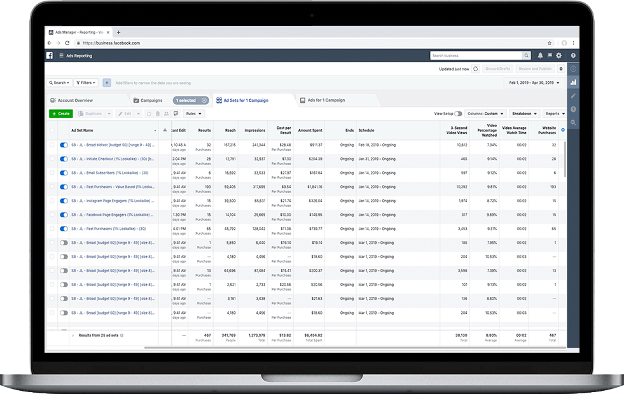624x394 pixels.
Task: Open the hamburger menu beside Ads Reporting
Action: click(x=61, y=56)
